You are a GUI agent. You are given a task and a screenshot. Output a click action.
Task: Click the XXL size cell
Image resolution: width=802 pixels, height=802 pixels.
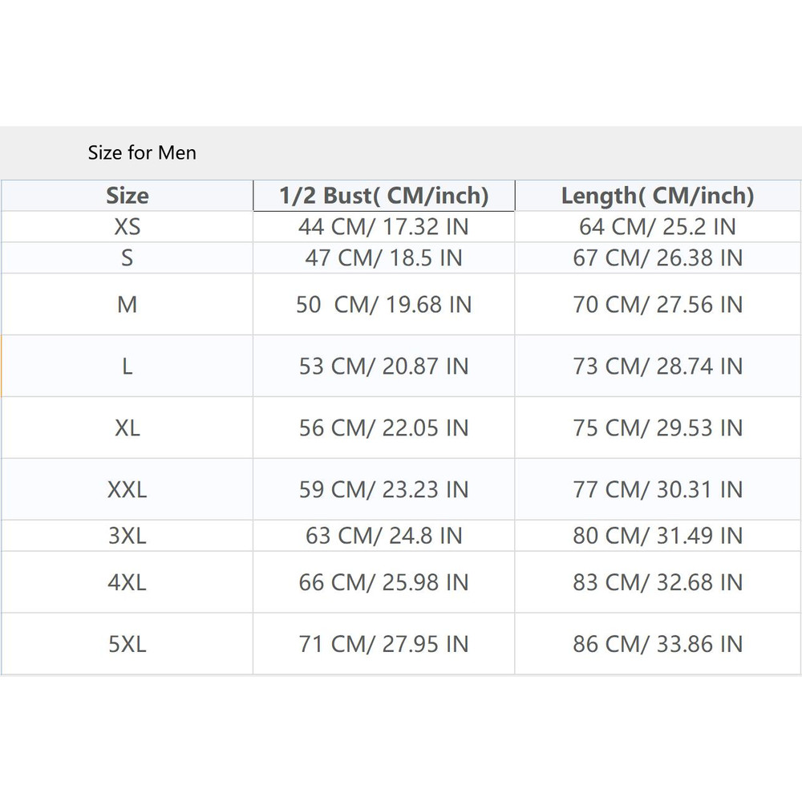[128, 490]
